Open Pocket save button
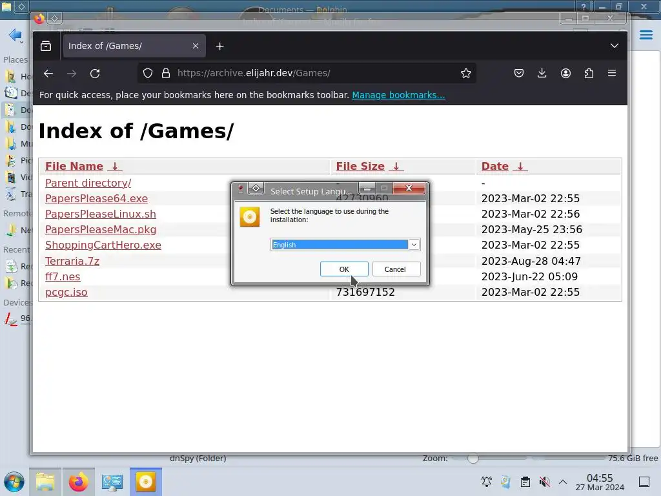 (x=519, y=74)
